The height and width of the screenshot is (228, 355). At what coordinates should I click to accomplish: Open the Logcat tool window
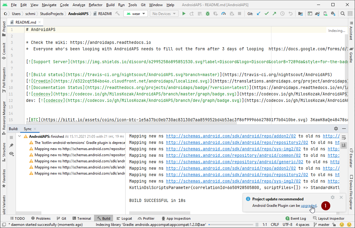(x=124, y=218)
